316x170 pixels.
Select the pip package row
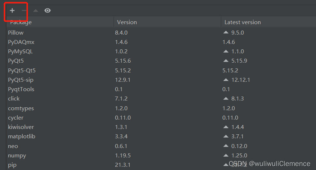161,165
